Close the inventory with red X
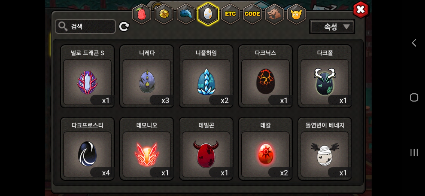Screen dimensions: 425x196 (361, 10)
